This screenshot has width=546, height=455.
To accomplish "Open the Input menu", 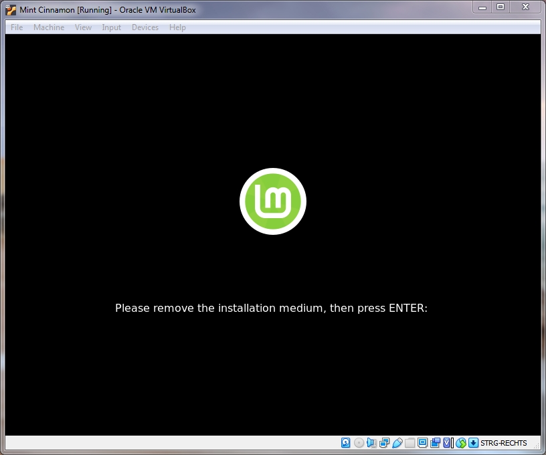I will 112,27.
